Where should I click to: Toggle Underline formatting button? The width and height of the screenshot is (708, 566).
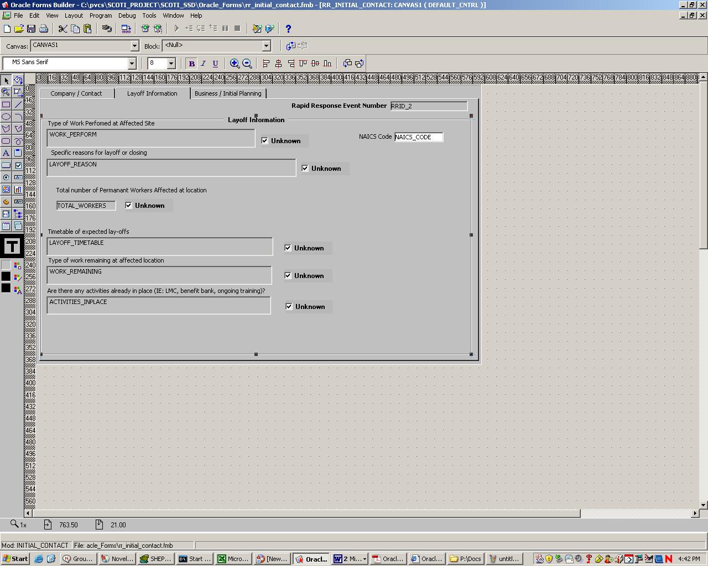pyautogui.click(x=215, y=64)
